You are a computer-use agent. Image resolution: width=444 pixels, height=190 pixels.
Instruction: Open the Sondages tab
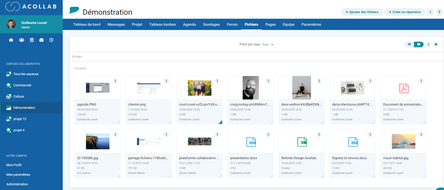[x=211, y=25]
